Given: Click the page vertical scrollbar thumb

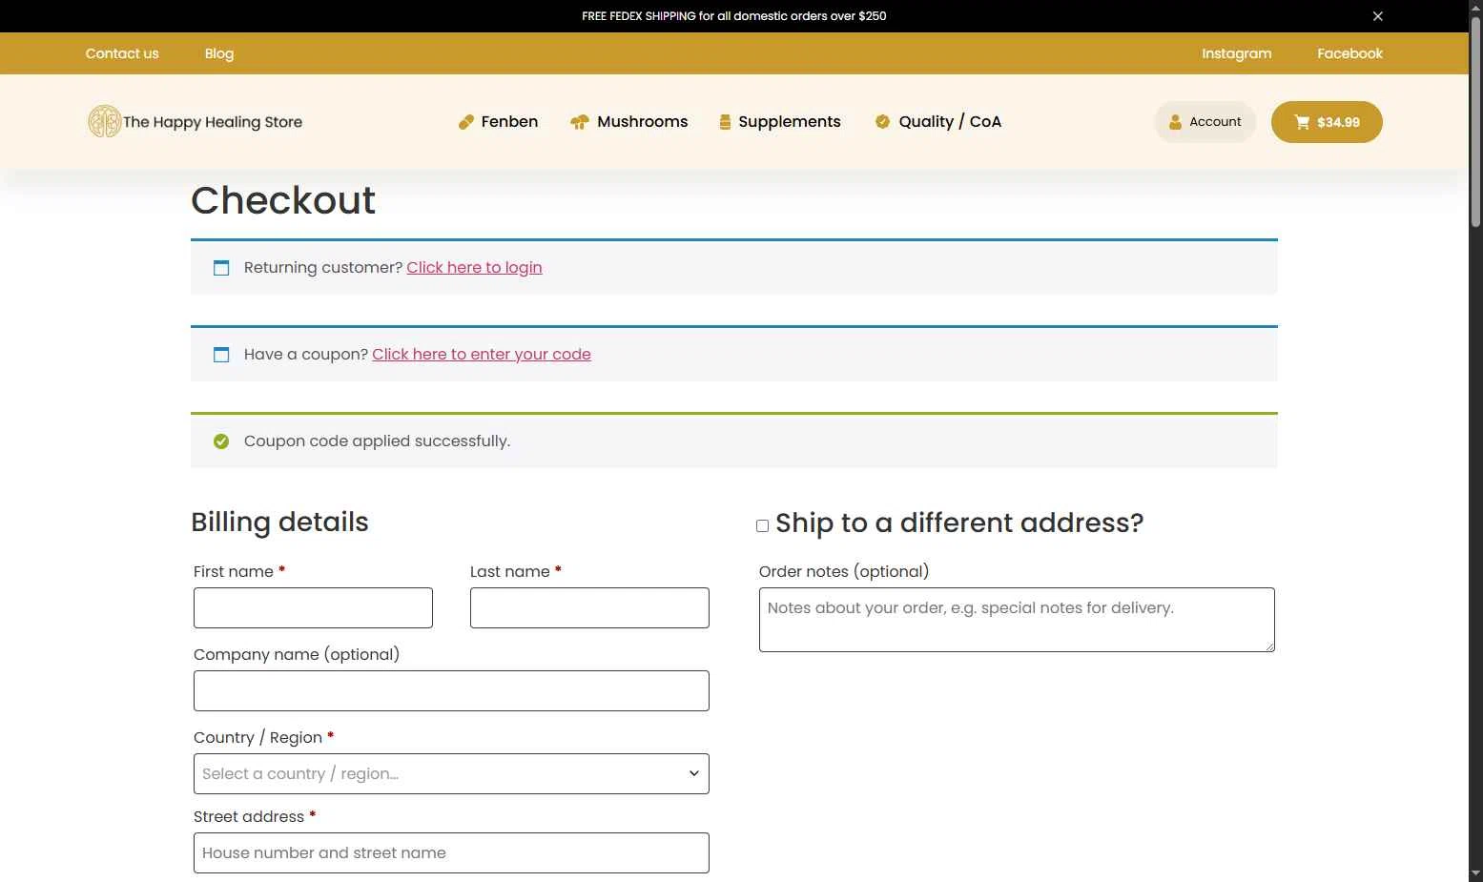Looking at the screenshot, I should pyautogui.click(x=1475, y=122).
